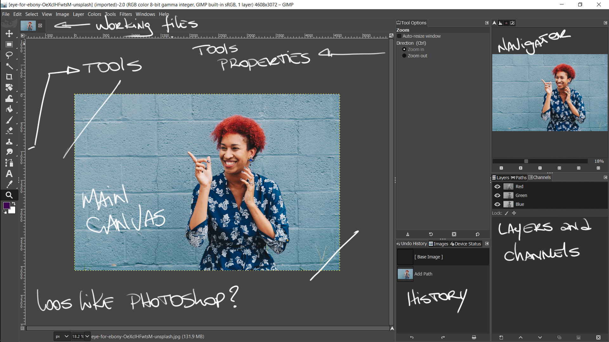Viewport: 609px width, 342px height.
Task: Select the Free Select lasso tool
Action: 9,55
